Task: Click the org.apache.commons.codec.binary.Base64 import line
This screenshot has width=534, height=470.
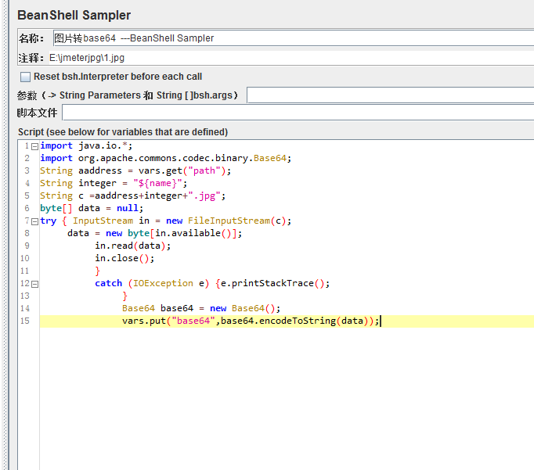Action: coord(165,159)
